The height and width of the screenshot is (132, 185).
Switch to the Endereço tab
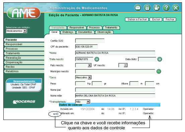pos(68,32)
